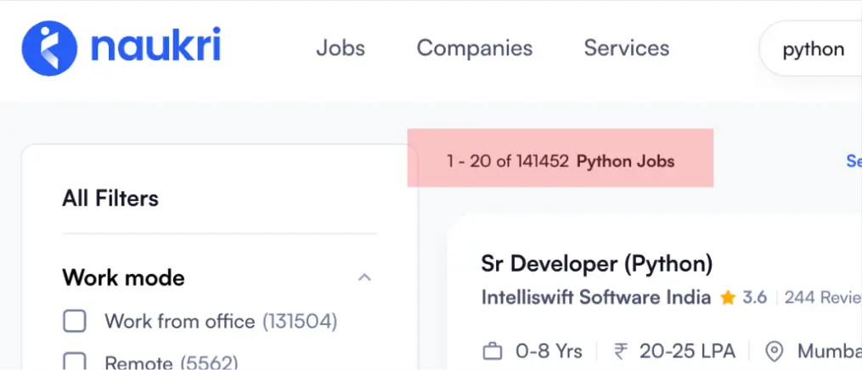The width and height of the screenshot is (862, 370).
Task: Visit Intelliswift Software India company page
Action: click(x=595, y=298)
